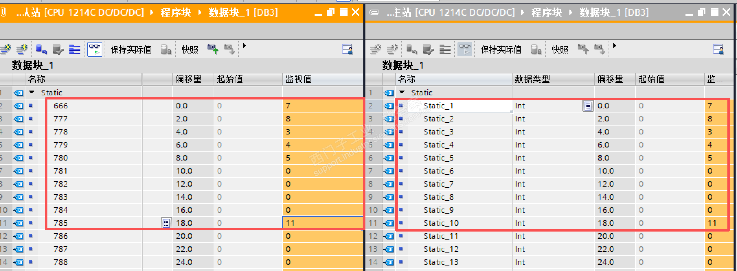Screen dimensions: 737x271
Task: Click Insert row icon in 从站 window toolbar
Action: tap(5, 49)
